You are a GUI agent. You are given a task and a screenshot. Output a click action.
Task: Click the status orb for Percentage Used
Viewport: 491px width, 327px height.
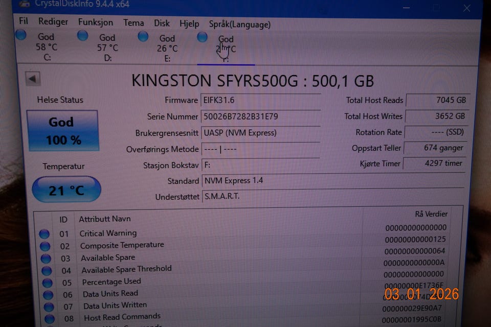(x=48, y=283)
